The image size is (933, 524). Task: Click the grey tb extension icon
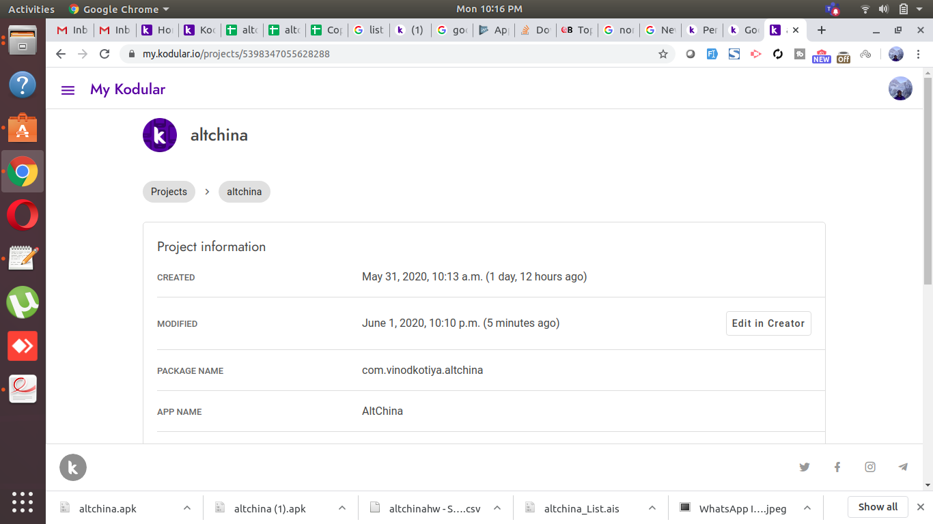[799, 54]
